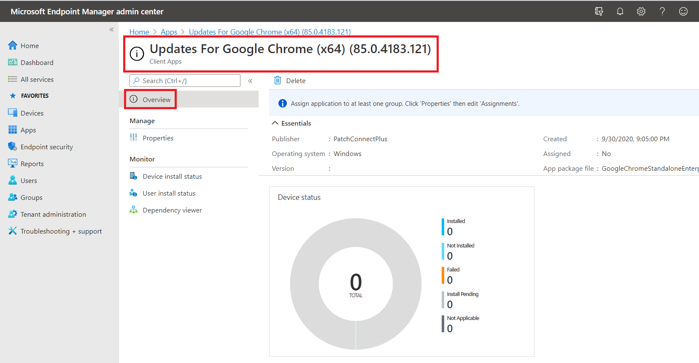Click the Delete trash can icon

point(278,81)
